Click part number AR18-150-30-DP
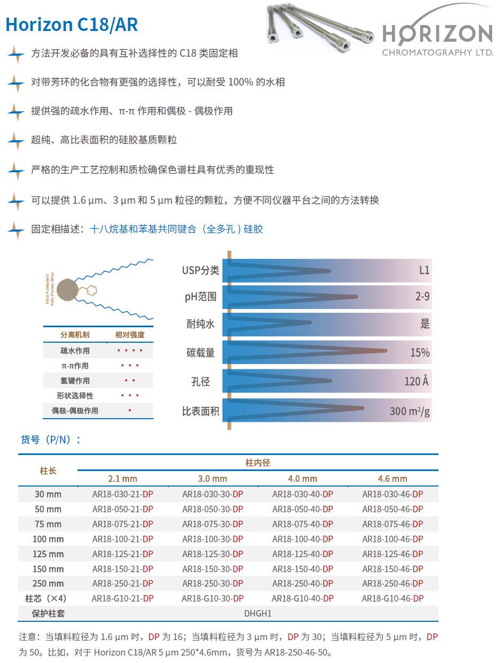The height and width of the screenshot is (663, 501). tap(212, 569)
